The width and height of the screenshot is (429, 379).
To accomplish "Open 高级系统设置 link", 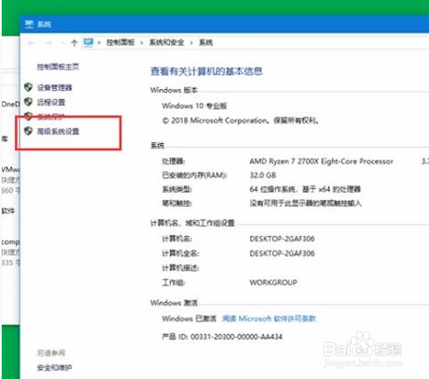I will click(58, 131).
